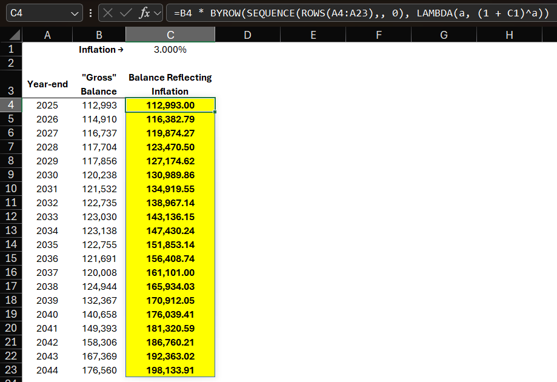Image resolution: width=557 pixels, height=382 pixels.
Task: Click the three-dot handle beside the Name Box
Action: 90,13
